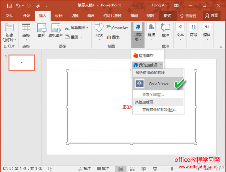Open the 形状 shapes gallery
The width and height of the screenshot is (226, 172).
pos(99,32)
